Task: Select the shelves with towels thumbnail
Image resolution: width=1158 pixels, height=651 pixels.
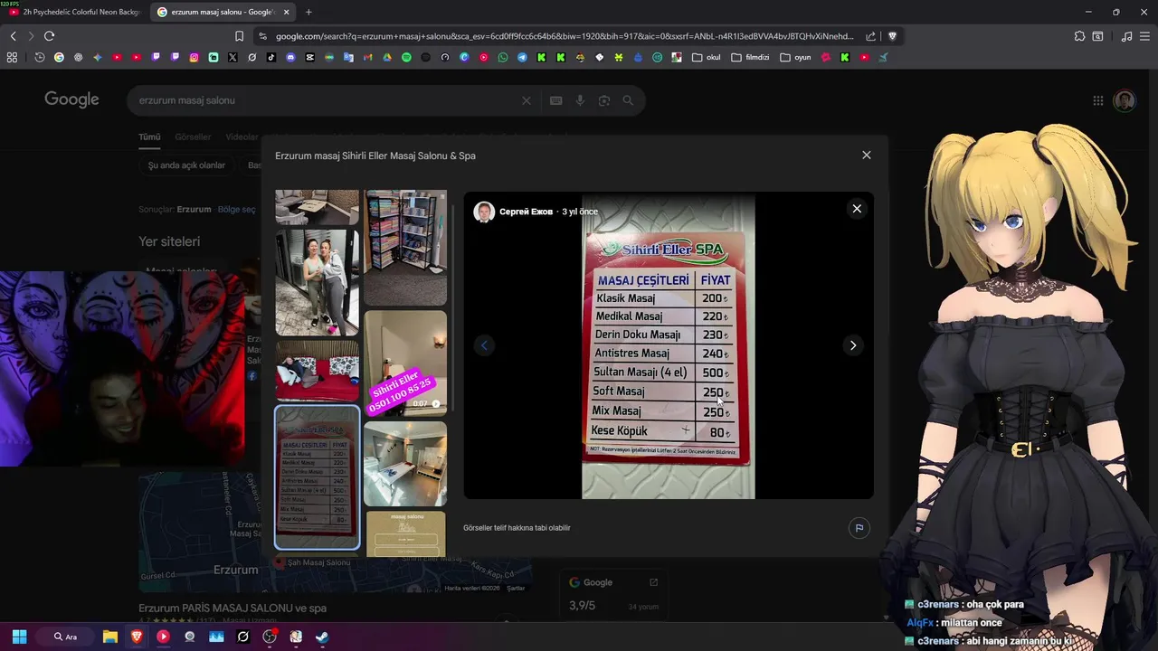Action: (x=405, y=248)
